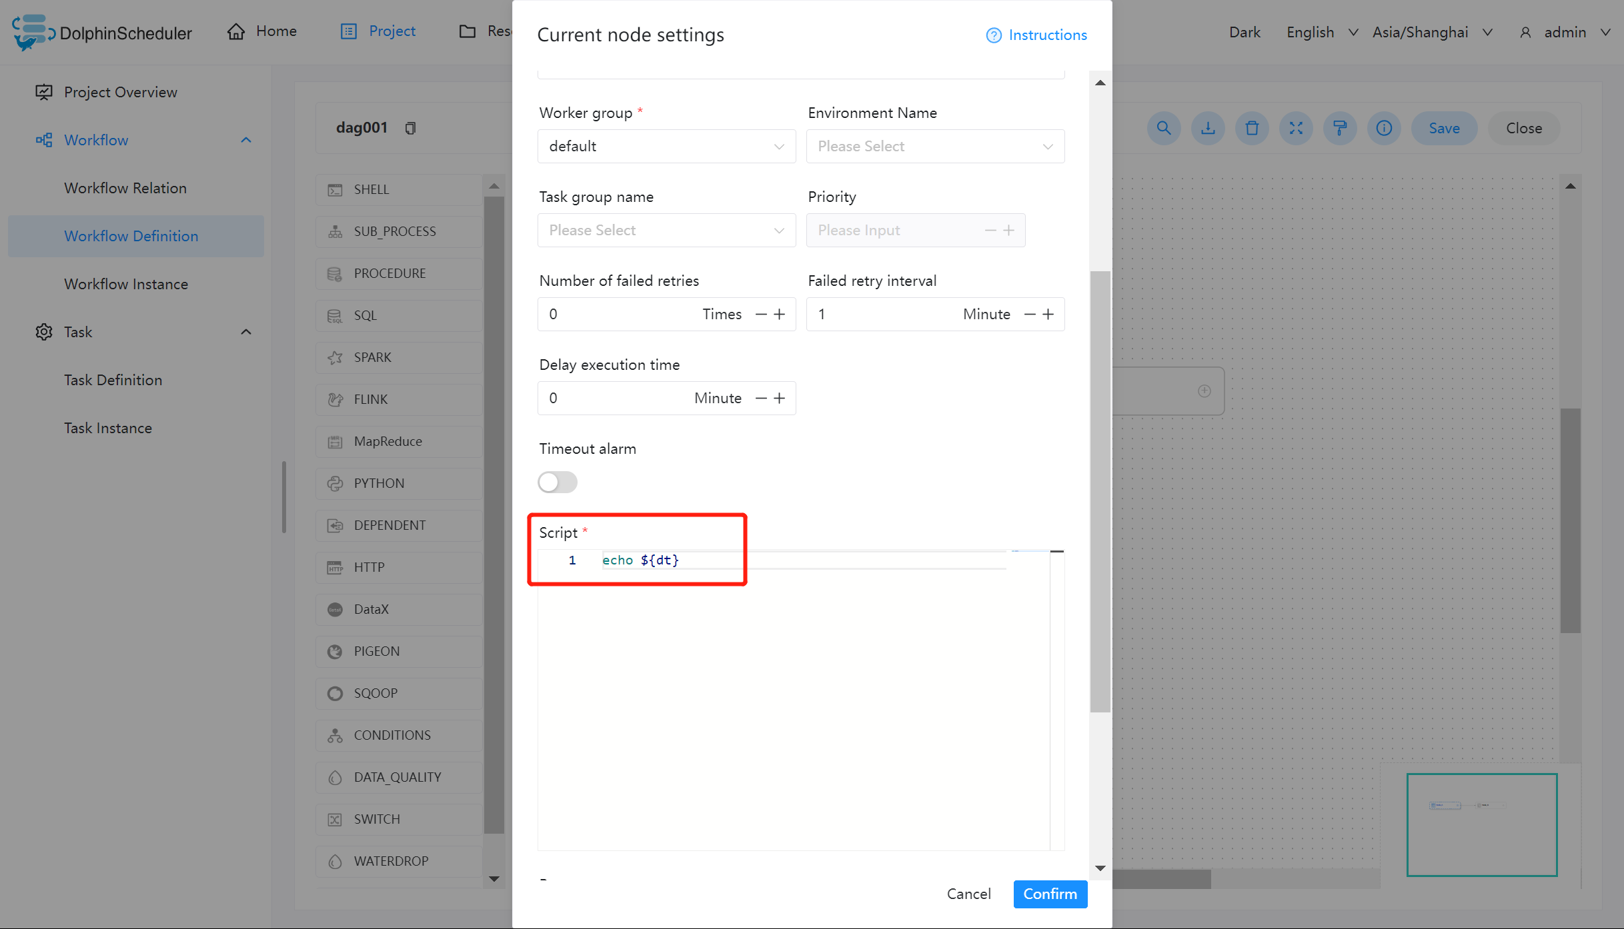
Task: Click the format DAG paint-roller icon
Action: [x=1340, y=128]
